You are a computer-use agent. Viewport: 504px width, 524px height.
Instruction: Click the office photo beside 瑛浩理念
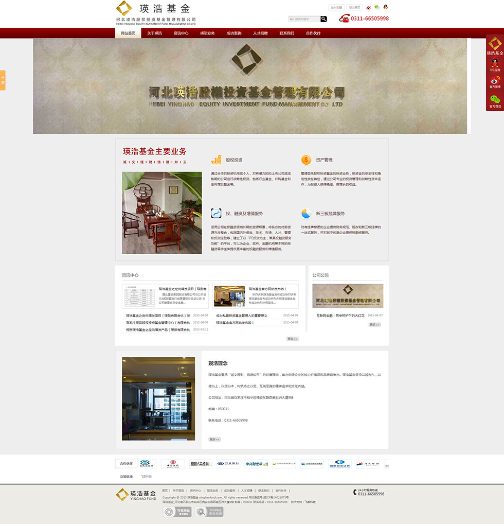(x=158, y=399)
